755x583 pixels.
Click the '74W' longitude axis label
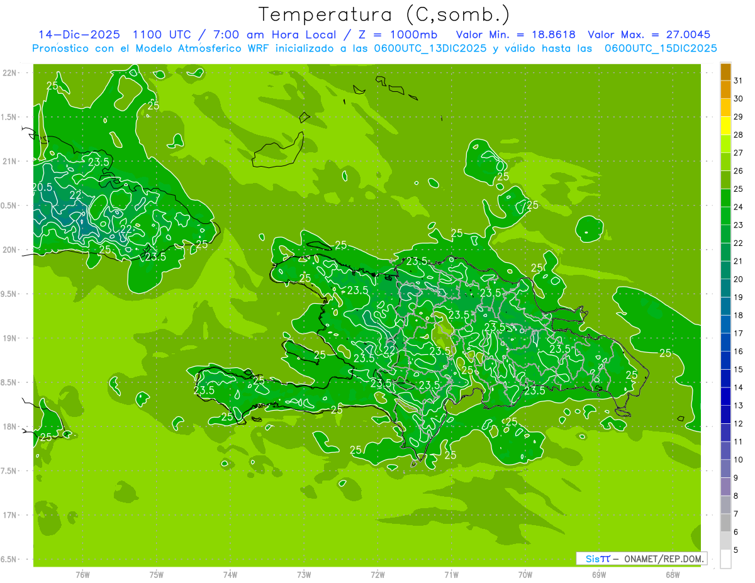[230, 575]
